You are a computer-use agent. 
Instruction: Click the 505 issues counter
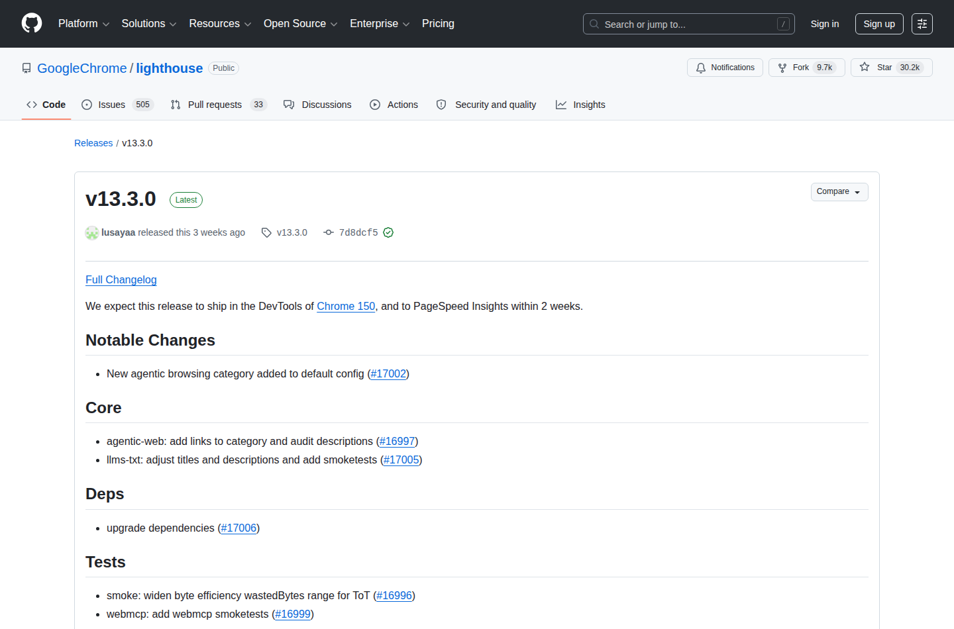(x=142, y=105)
